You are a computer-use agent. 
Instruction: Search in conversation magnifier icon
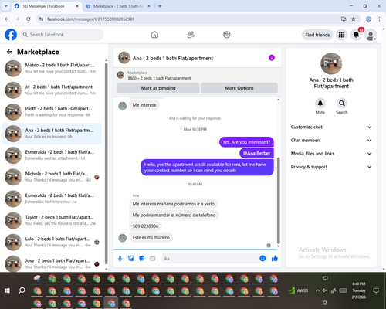click(x=342, y=104)
